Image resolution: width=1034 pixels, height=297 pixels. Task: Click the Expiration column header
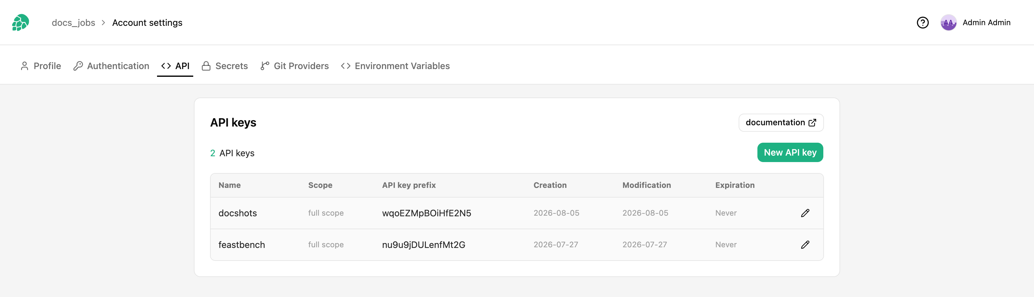tap(734, 185)
